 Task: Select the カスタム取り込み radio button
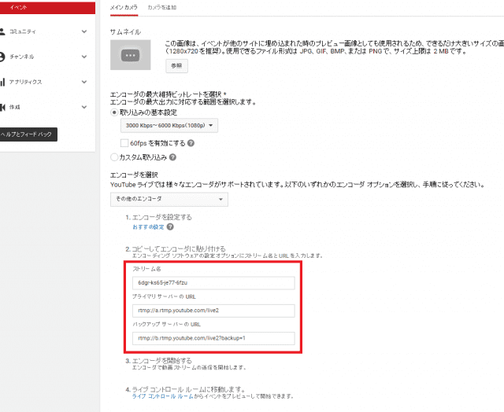[x=113, y=157]
